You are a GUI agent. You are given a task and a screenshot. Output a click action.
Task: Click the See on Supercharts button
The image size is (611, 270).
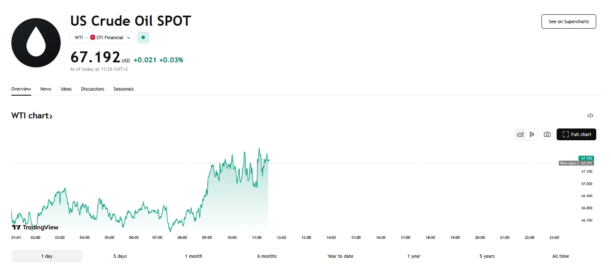[568, 21]
